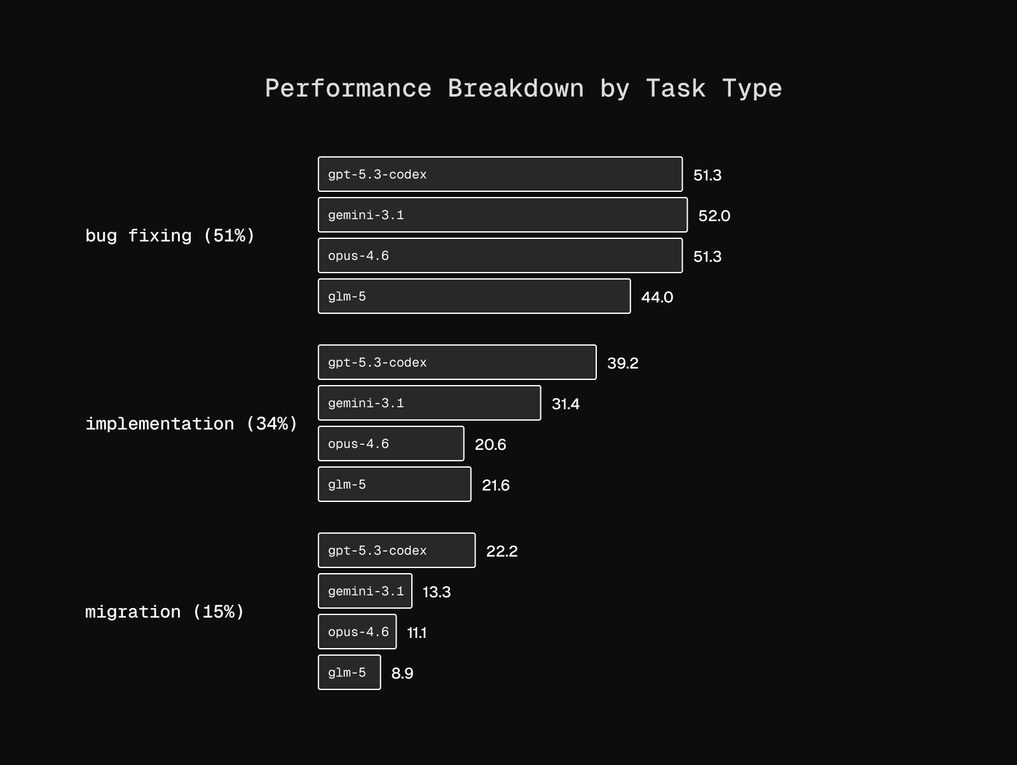Viewport: 1017px width, 765px height.
Task: Select the gemini-3.1 bar scoring 13.3
Action: click(x=365, y=591)
